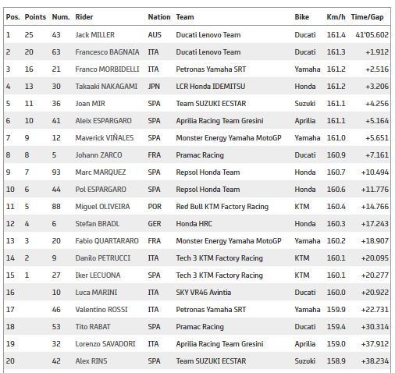Click Marc MARQUEZ rider name
The height and width of the screenshot is (373, 395).
(101, 172)
